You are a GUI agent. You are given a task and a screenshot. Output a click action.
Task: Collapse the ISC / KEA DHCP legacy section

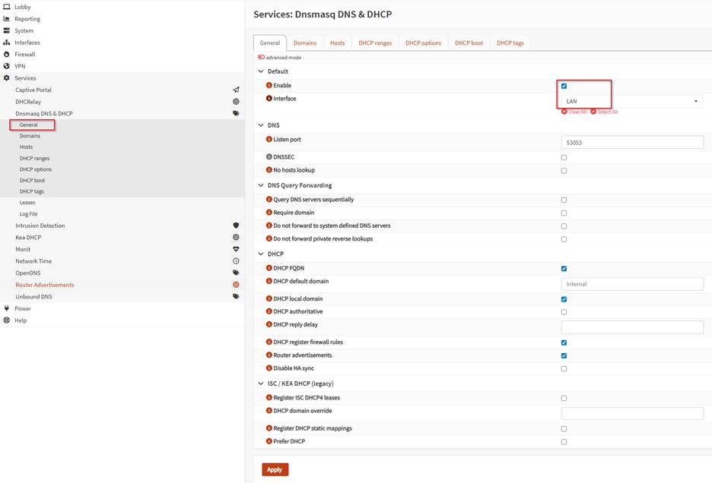(261, 384)
